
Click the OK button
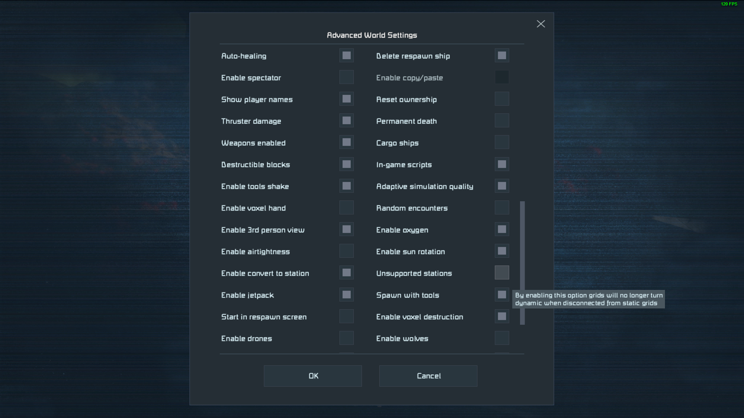pyautogui.click(x=313, y=376)
